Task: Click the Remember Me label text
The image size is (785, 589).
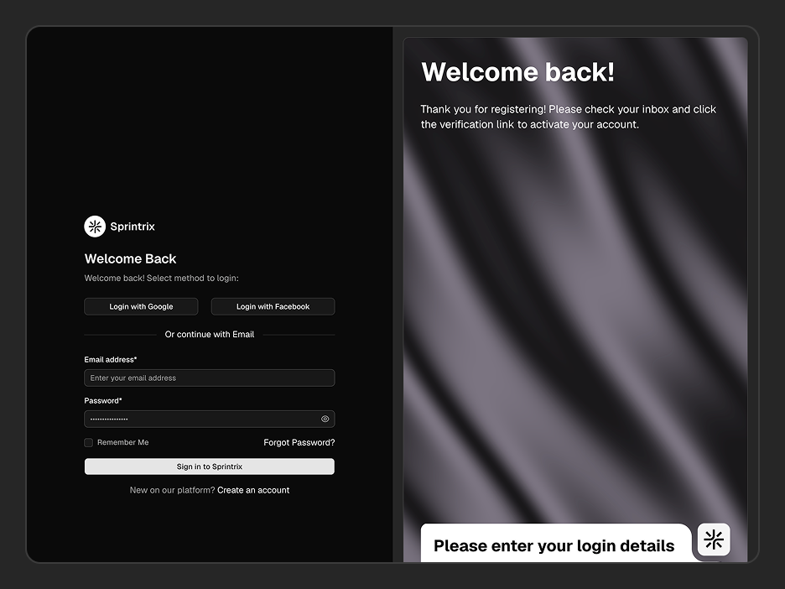Action: (x=122, y=443)
